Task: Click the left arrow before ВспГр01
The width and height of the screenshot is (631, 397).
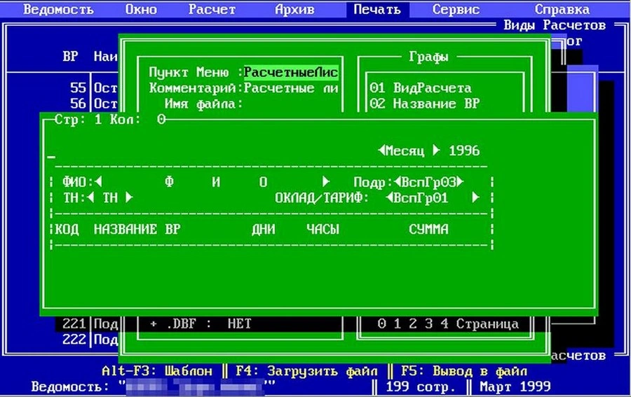Action: (389, 198)
